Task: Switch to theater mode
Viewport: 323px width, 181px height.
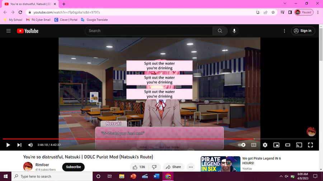Action: tap(287, 145)
